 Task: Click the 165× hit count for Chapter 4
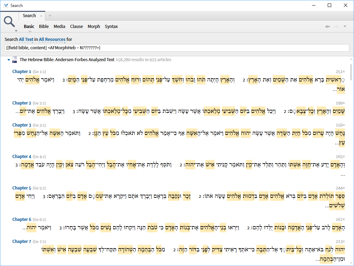point(340,157)
